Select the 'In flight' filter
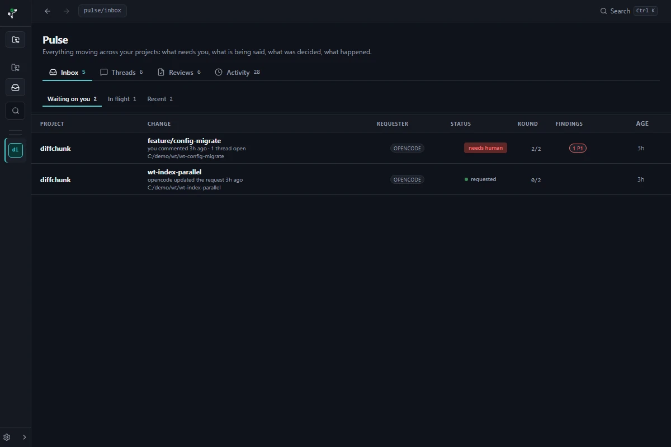This screenshot has width=671, height=447. 122,99
